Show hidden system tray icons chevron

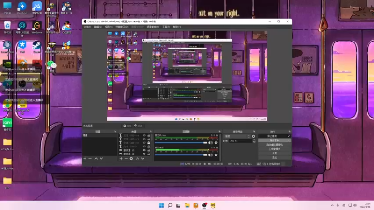(x=332, y=205)
